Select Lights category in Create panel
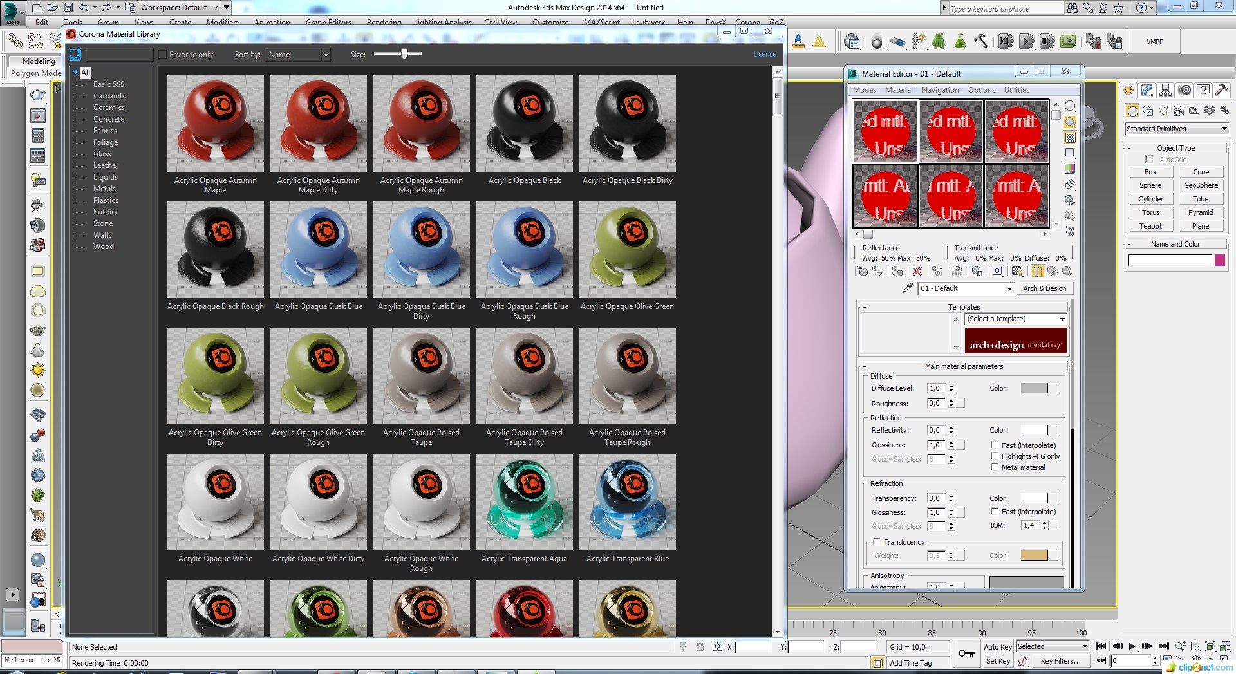The width and height of the screenshot is (1236, 674). point(1163,111)
